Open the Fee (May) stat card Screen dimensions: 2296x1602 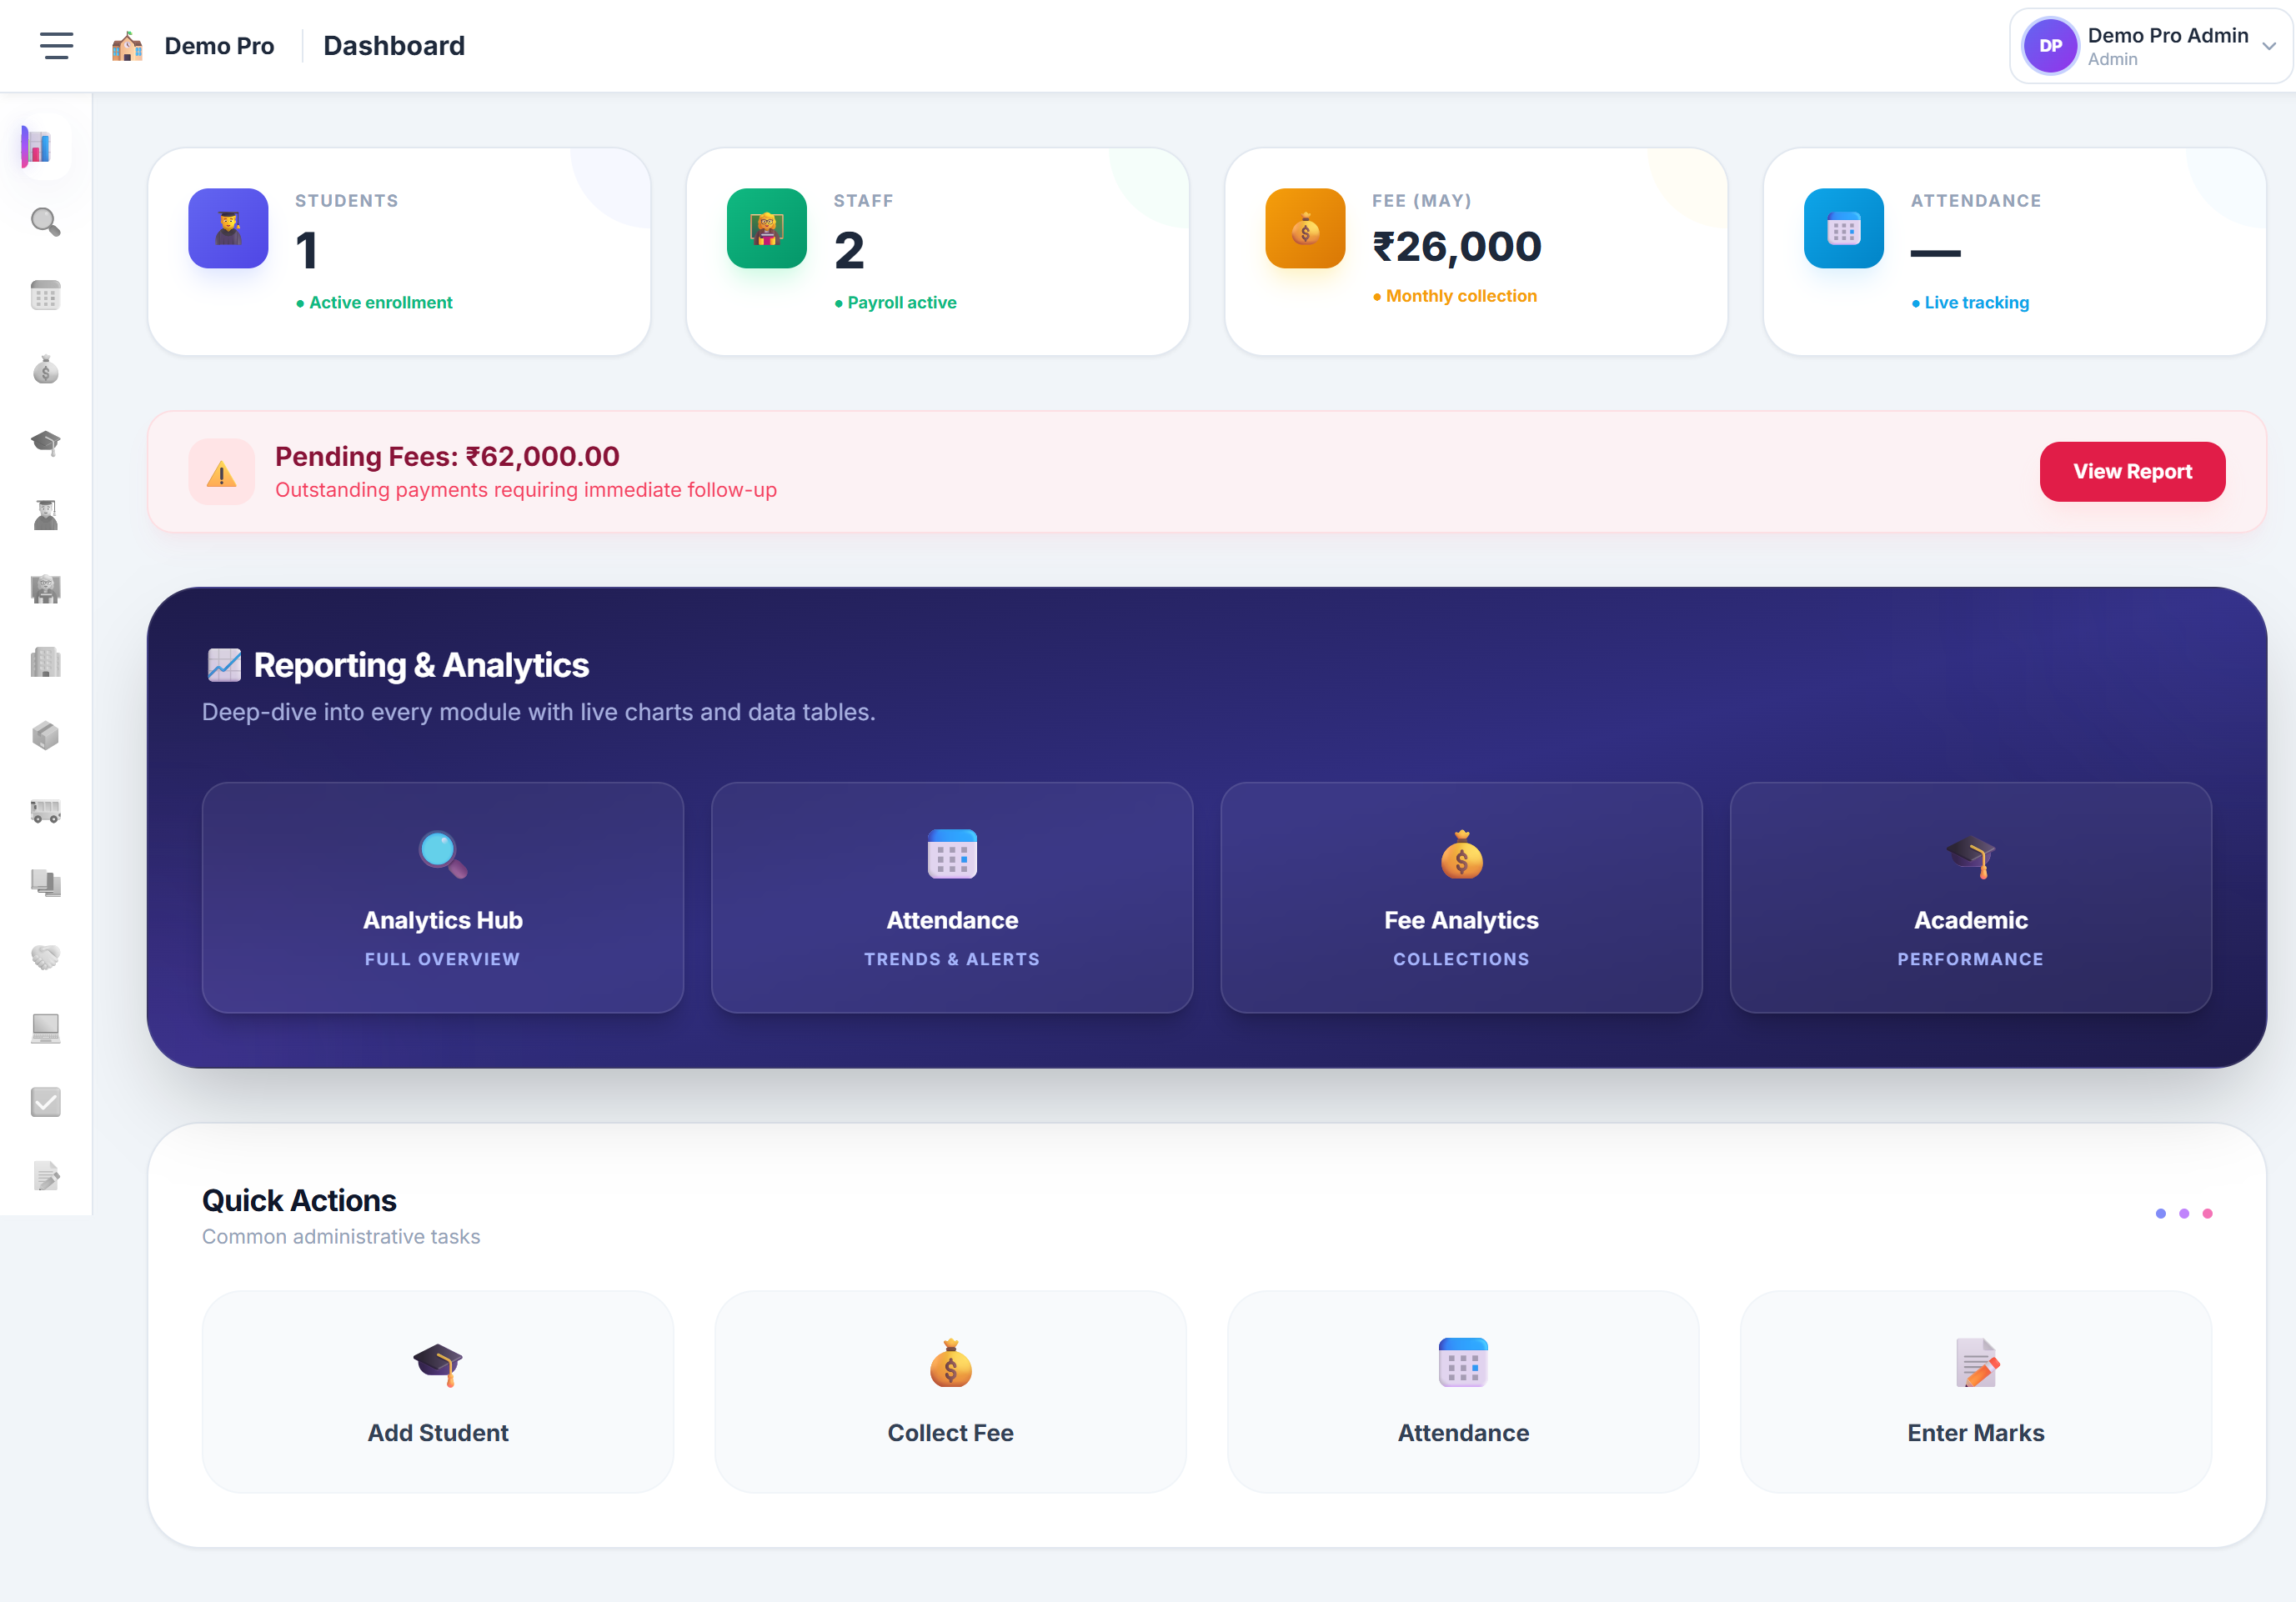click(x=1476, y=252)
